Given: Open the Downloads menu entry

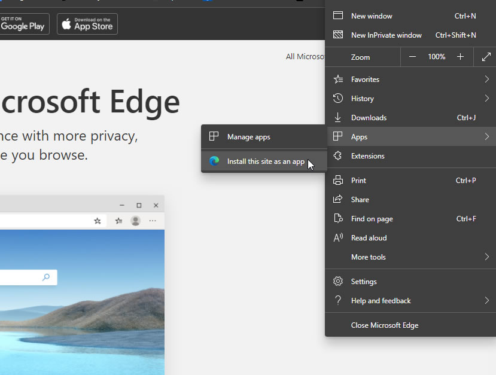Looking at the screenshot, I should [x=410, y=118].
